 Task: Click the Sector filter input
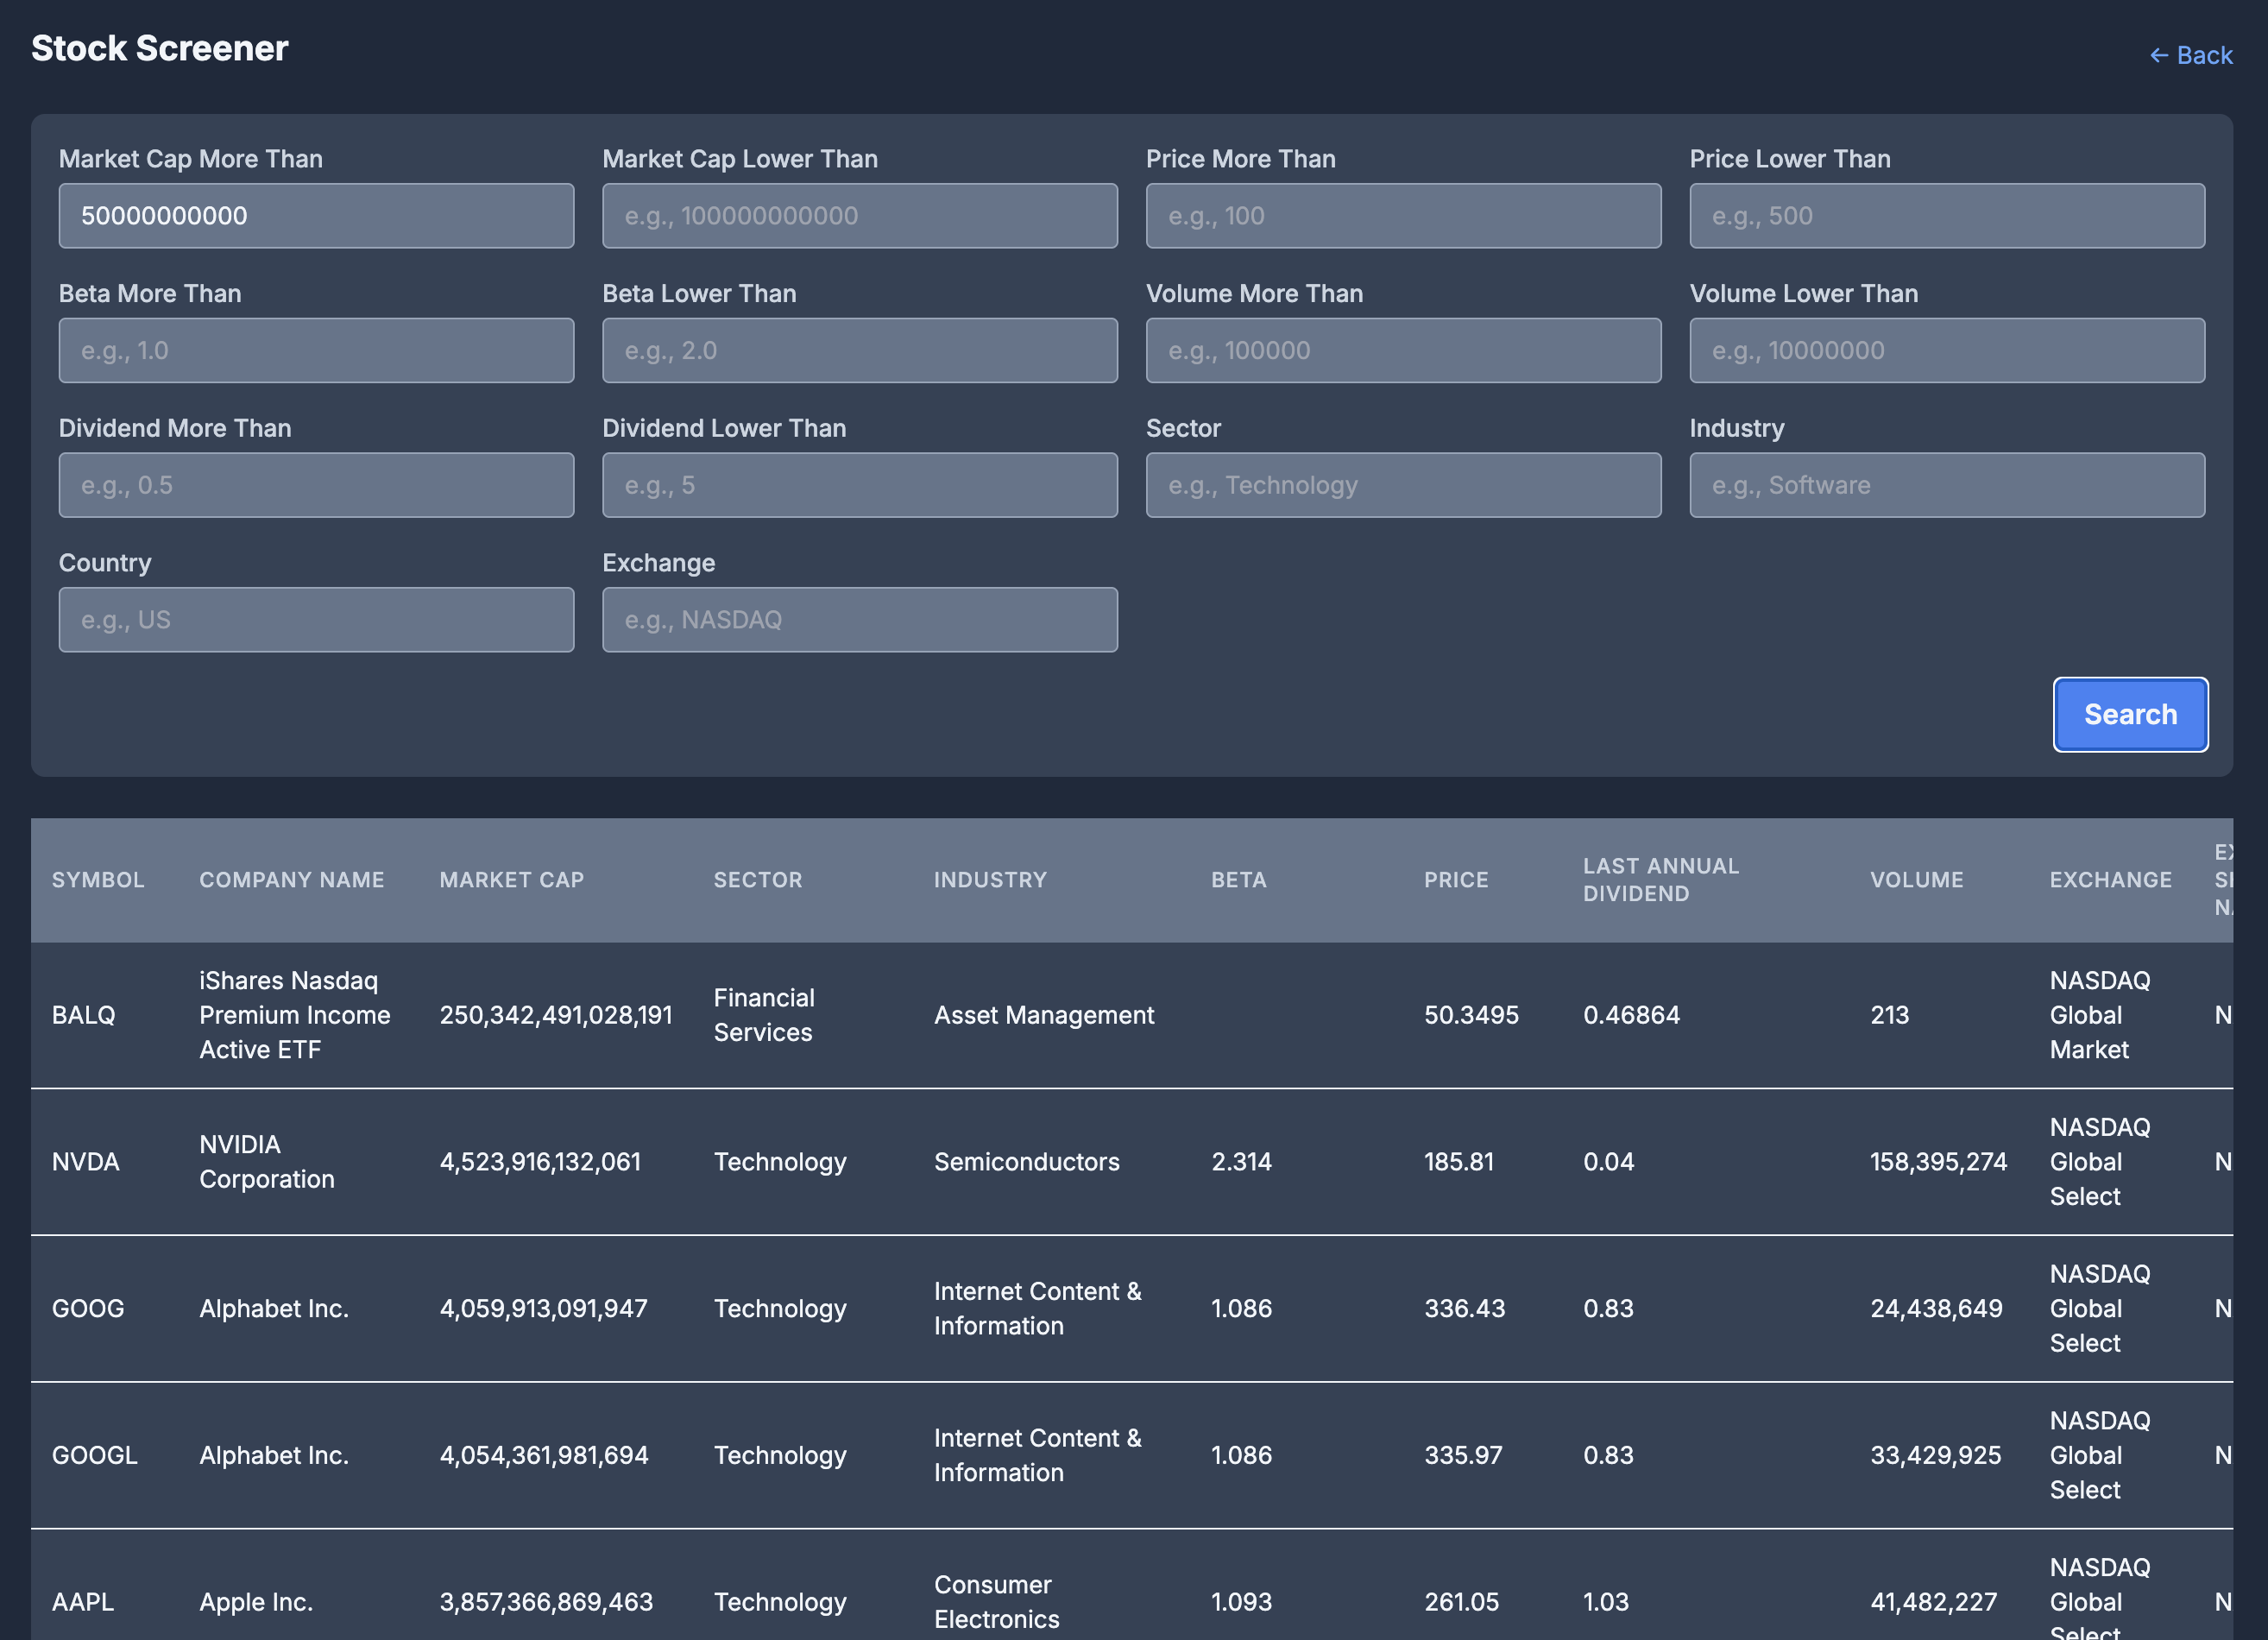pos(1402,485)
